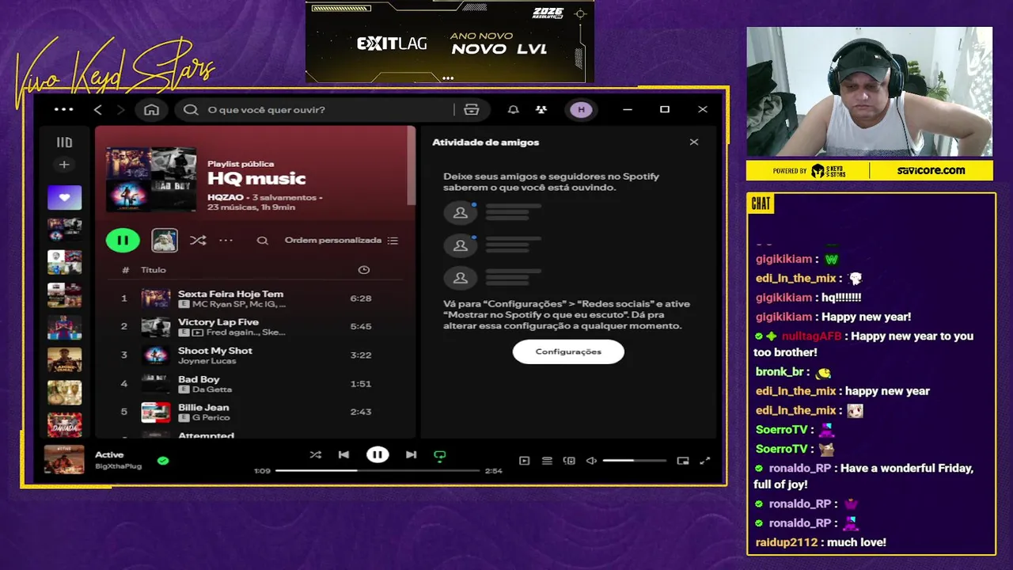1013x570 pixels.
Task: Click the first friend placeholder avatar
Action: click(460, 212)
